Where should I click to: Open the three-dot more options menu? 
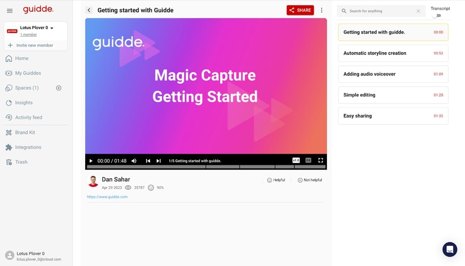click(321, 10)
